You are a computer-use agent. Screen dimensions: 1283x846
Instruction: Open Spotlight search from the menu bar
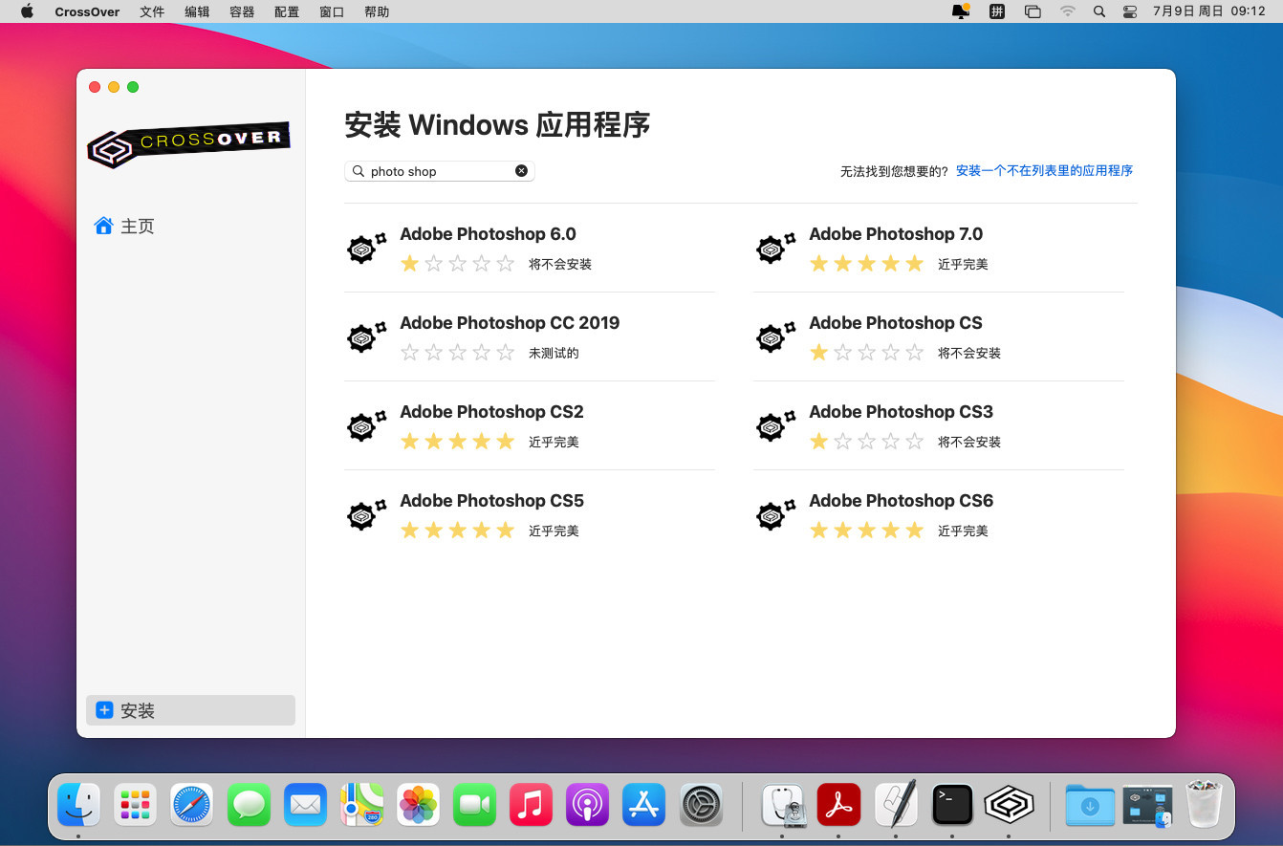pyautogui.click(x=1098, y=11)
